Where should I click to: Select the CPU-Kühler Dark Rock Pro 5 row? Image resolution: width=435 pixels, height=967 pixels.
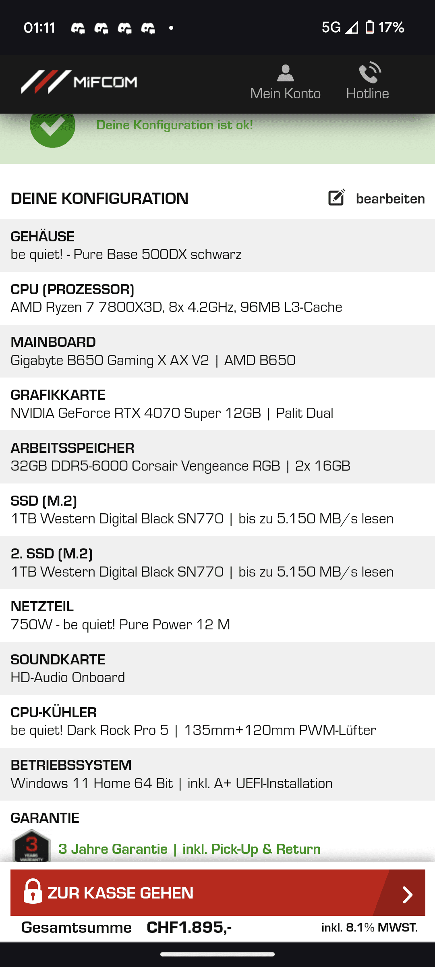(x=217, y=721)
